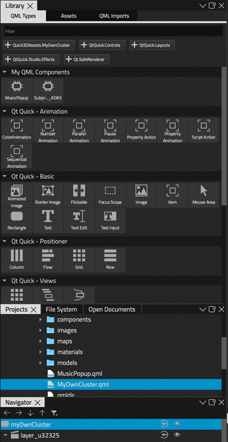Pick the Property Animation type

(x=173, y=130)
